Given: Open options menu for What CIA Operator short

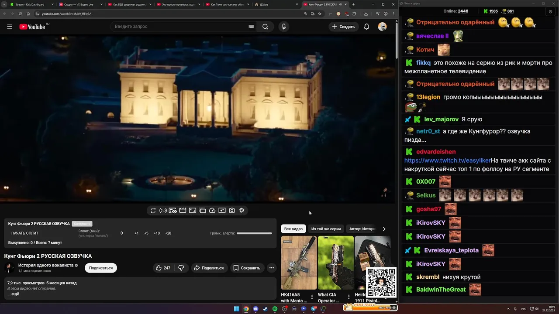Looking at the screenshot, I should tap(349, 297).
